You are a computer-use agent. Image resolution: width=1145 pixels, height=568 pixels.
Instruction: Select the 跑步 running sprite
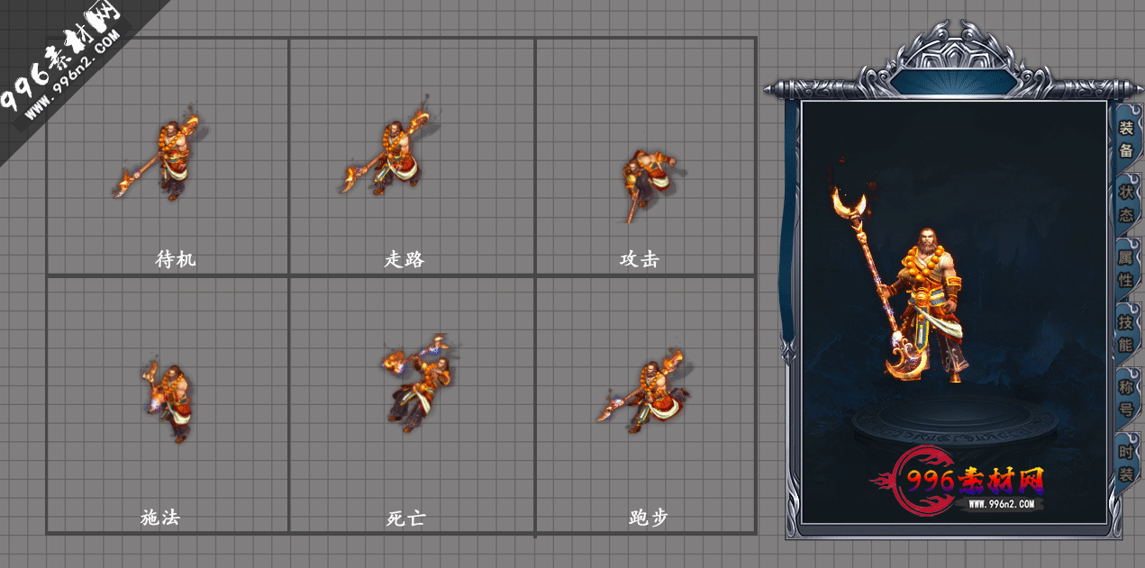pos(645,390)
